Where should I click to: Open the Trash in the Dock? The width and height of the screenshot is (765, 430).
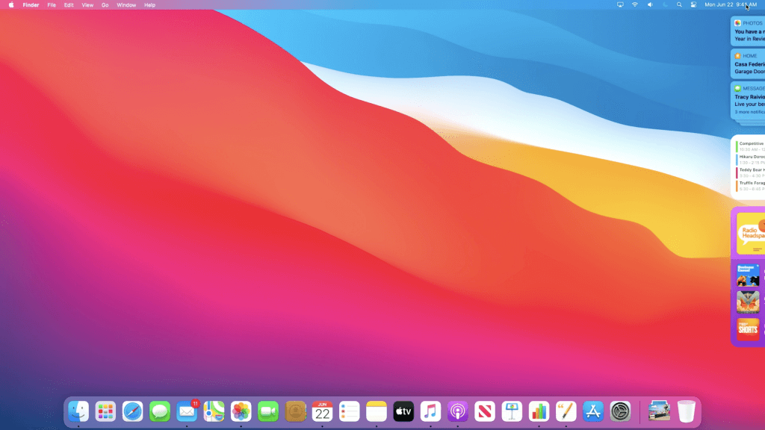(x=686, y=411)
